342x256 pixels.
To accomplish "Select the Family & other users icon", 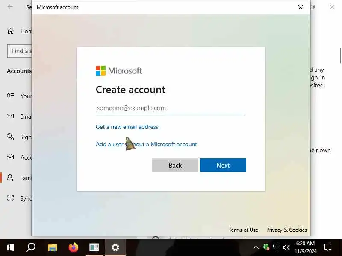I will [10, 177].
